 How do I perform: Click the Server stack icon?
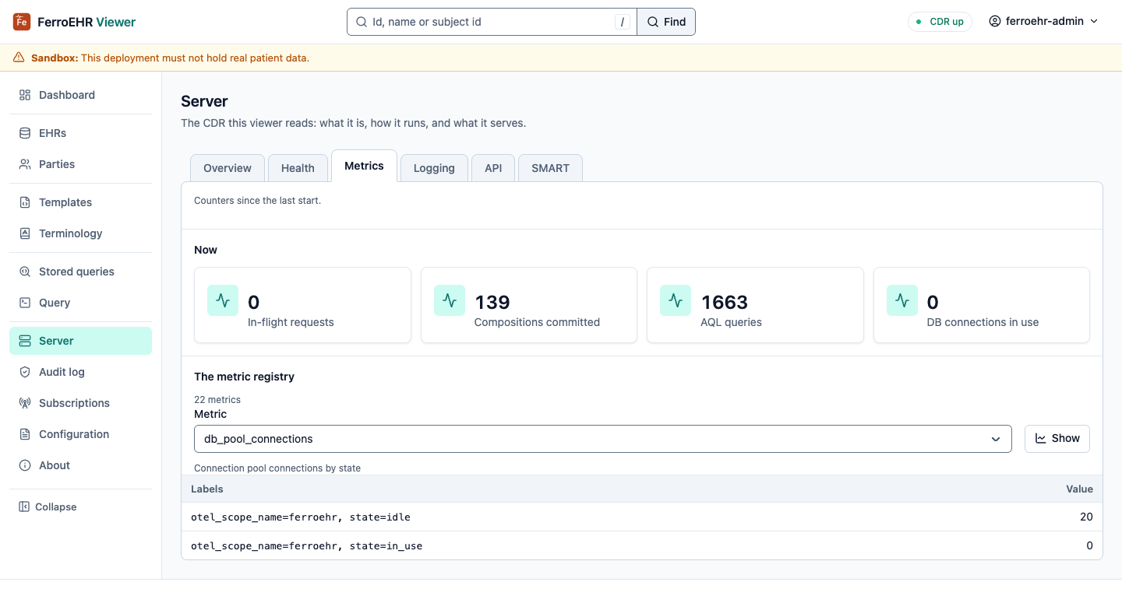[x=25, y=341]
